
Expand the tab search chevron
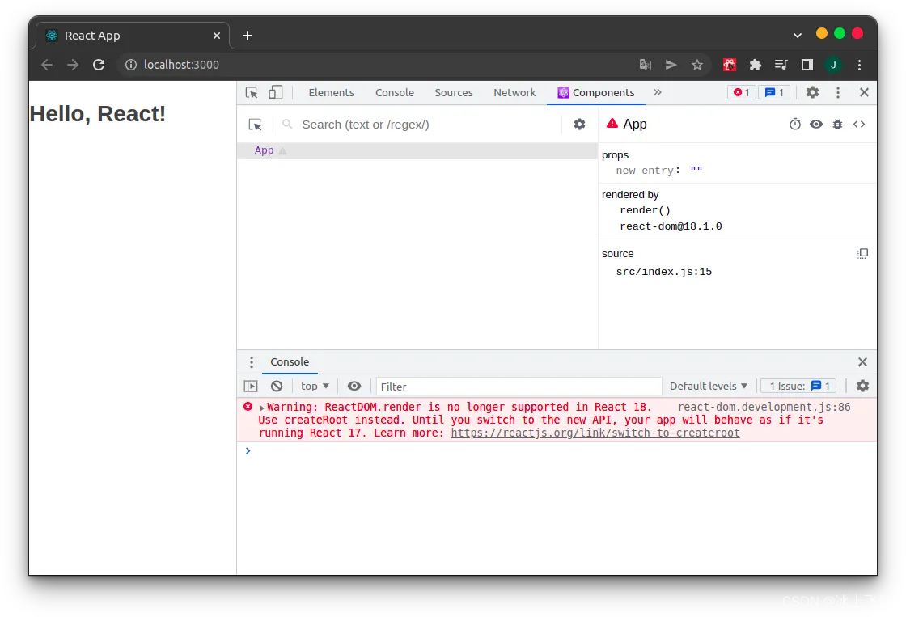(x=798, y=36)
